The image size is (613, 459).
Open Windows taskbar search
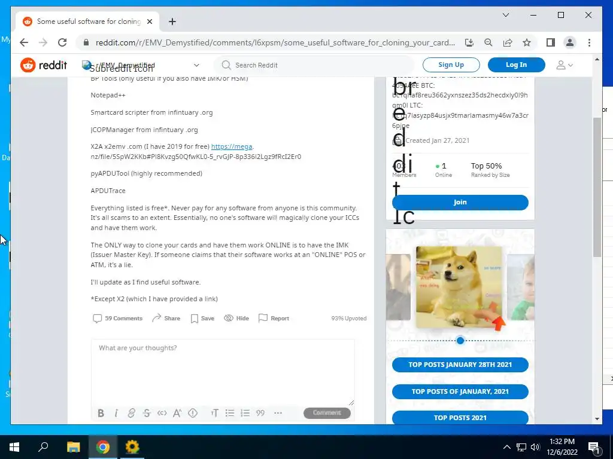click(43, 447)
